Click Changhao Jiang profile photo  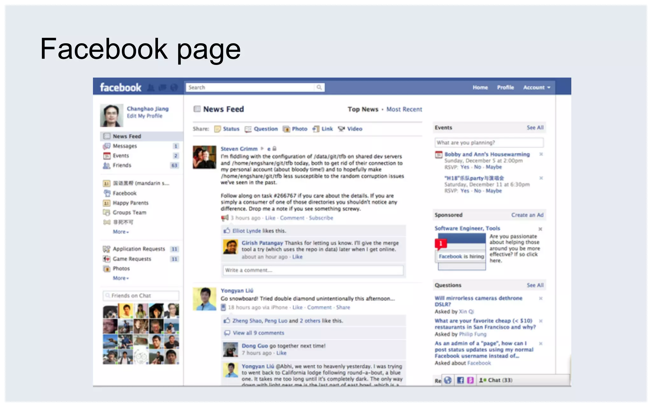coord(111,115)
